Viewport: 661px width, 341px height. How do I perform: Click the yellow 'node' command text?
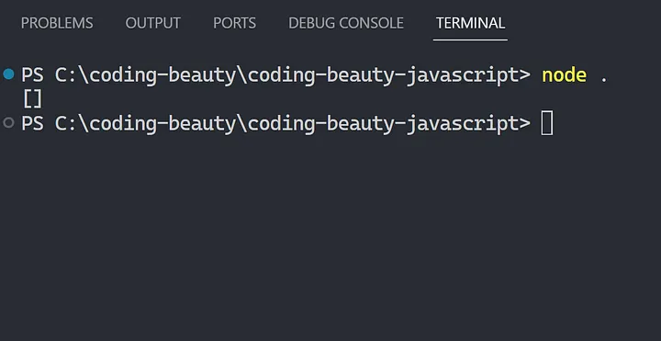pyautogui.click(x=564, y=75)
